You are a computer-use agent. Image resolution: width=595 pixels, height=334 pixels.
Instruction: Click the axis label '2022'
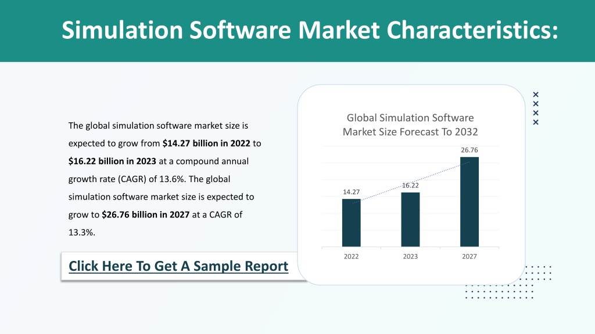(x=352, y=256)
